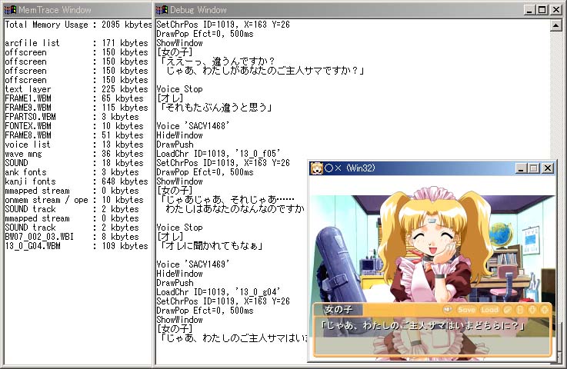567x369 pixels.
Task: Minimize the Debug Window
Action: pos(529,10)
